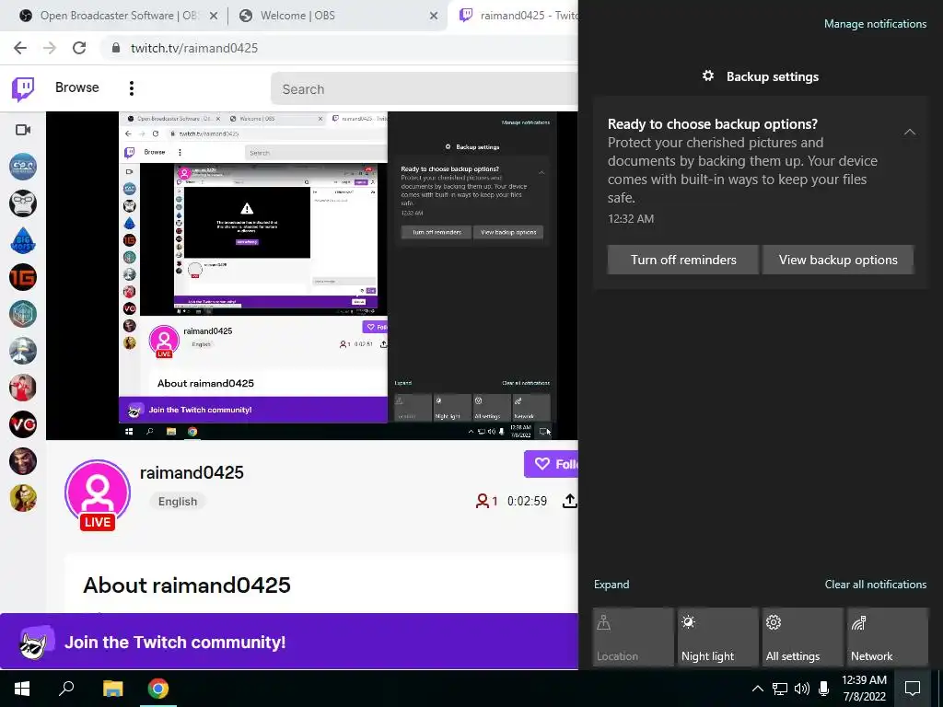Click the live stream video preview
Viewport: 943px width, 707px height.
pyautogui.click(x=312, y=275)
